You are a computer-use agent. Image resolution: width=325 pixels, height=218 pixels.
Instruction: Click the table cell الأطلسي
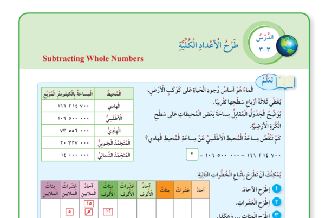pos(114,118)
